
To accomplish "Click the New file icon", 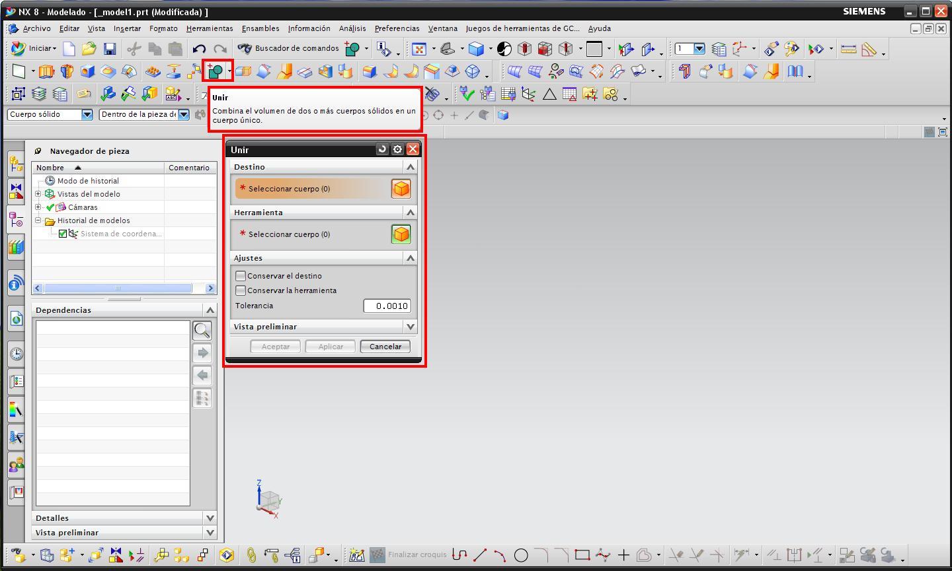I will tap(69, 49).
